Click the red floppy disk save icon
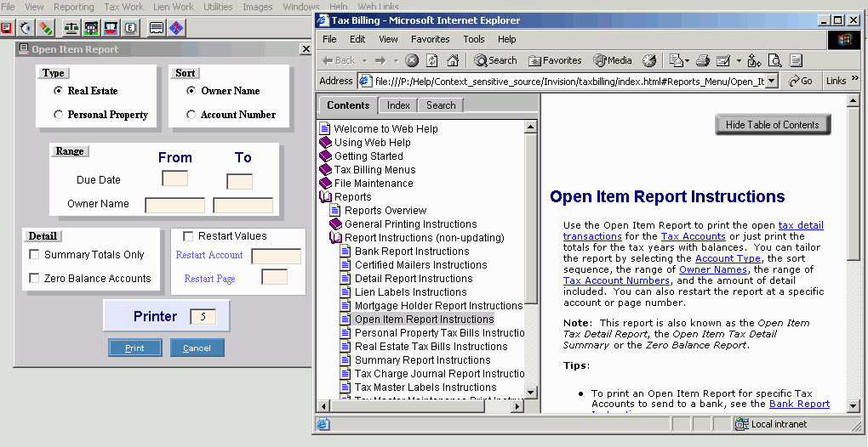The width and height of the screenshot is (868, 447). tap(6, 27)
